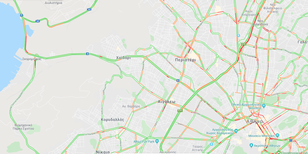Select the Allou! Fun Park pin icon

point(157,141)
